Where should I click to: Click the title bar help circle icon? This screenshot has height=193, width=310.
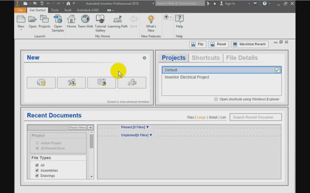coord(264,3)
